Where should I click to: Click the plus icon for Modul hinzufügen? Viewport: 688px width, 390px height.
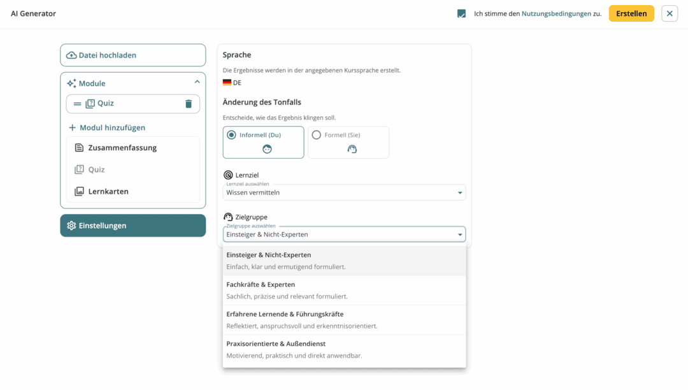(73, 127)
